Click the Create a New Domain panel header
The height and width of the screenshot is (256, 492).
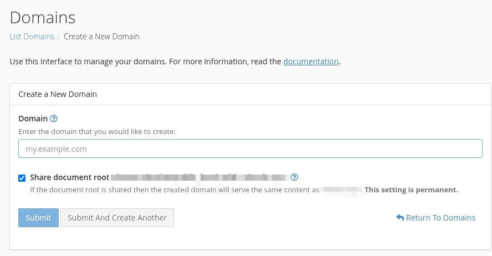[x=58, y=94]
